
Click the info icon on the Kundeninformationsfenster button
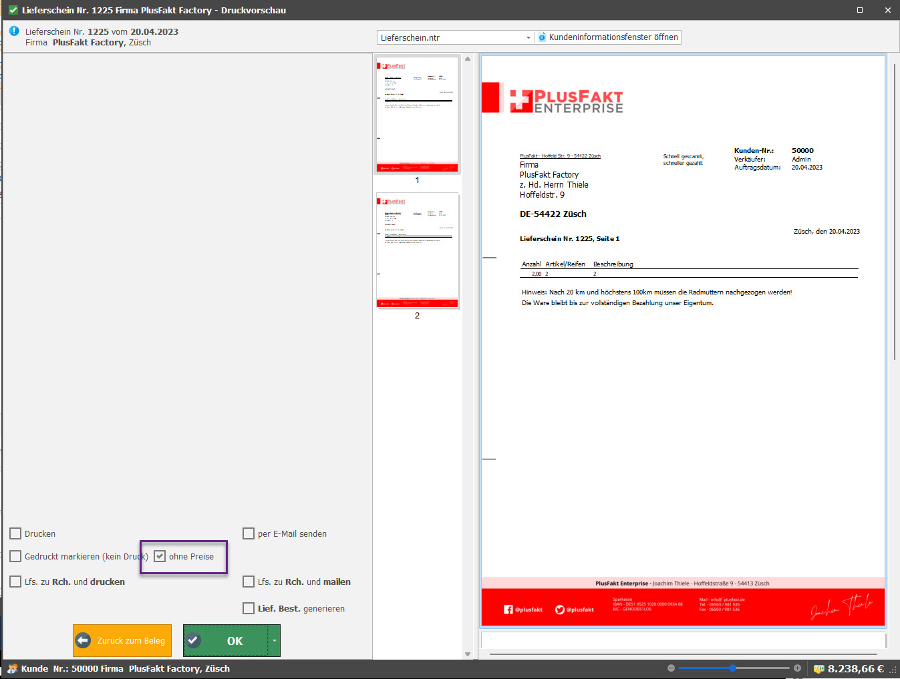coord(542,37)
